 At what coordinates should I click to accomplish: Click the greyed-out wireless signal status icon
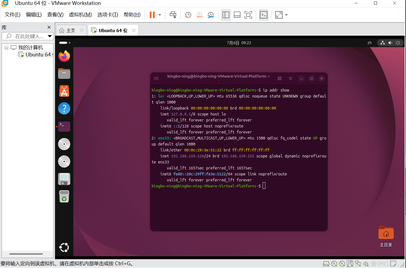tap(382, 264)
